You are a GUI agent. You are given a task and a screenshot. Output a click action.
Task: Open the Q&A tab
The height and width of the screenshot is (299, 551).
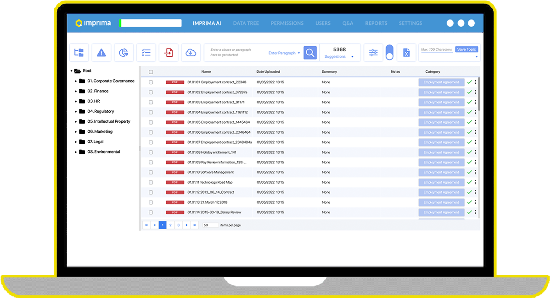tap(348, 23)
